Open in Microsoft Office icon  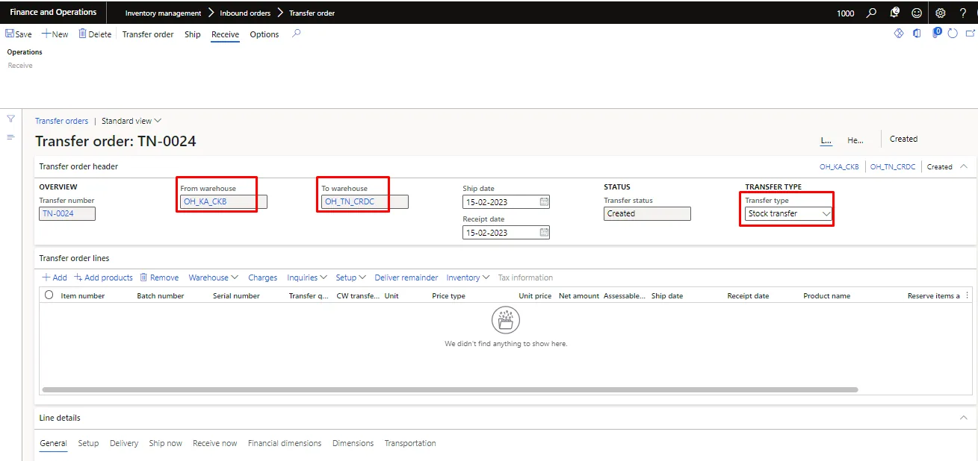click(917, 34)
